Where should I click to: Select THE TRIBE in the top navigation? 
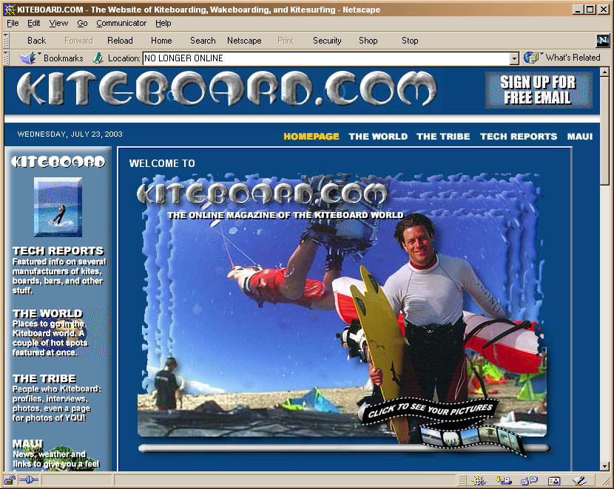[x=443, y=137]
